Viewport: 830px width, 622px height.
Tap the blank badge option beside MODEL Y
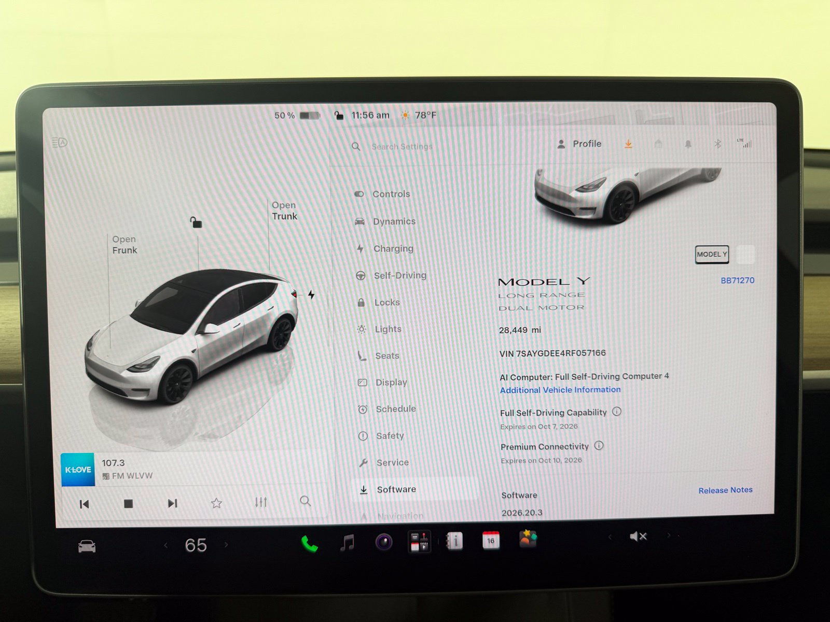[x=745, y=255]
